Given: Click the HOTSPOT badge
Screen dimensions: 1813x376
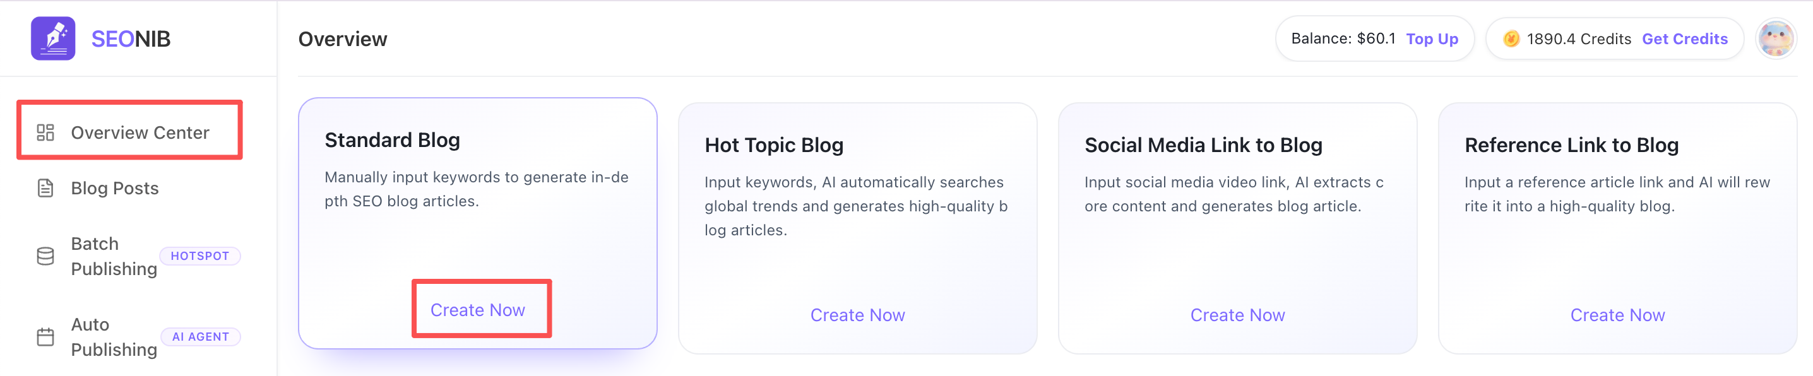Looking at the screenshot, I should (x=200, y=257).
